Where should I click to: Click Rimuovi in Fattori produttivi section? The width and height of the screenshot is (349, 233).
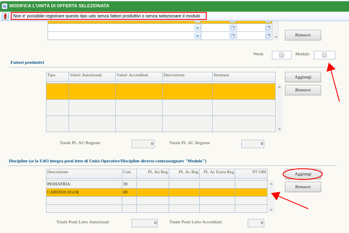click(303, 90)
